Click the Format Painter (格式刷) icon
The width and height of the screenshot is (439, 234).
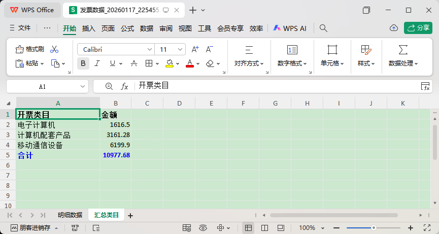coord(19,50)
